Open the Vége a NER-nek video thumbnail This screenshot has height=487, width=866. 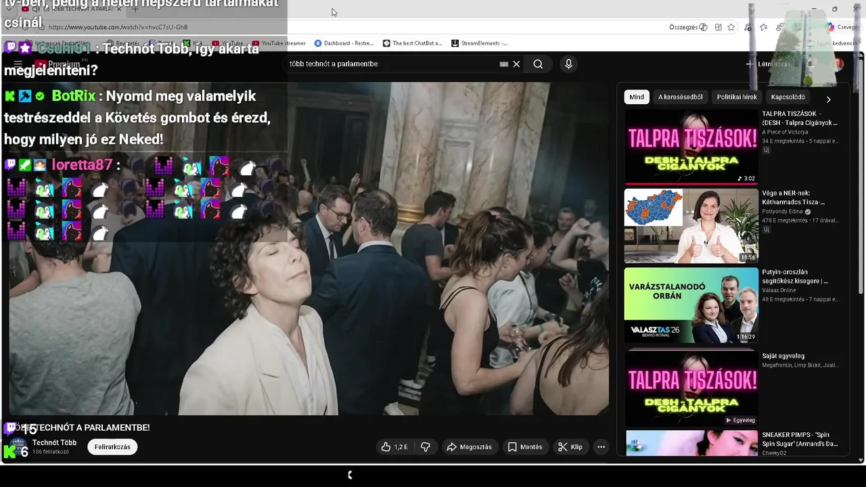pyautogui.click(x=691, y=226)
